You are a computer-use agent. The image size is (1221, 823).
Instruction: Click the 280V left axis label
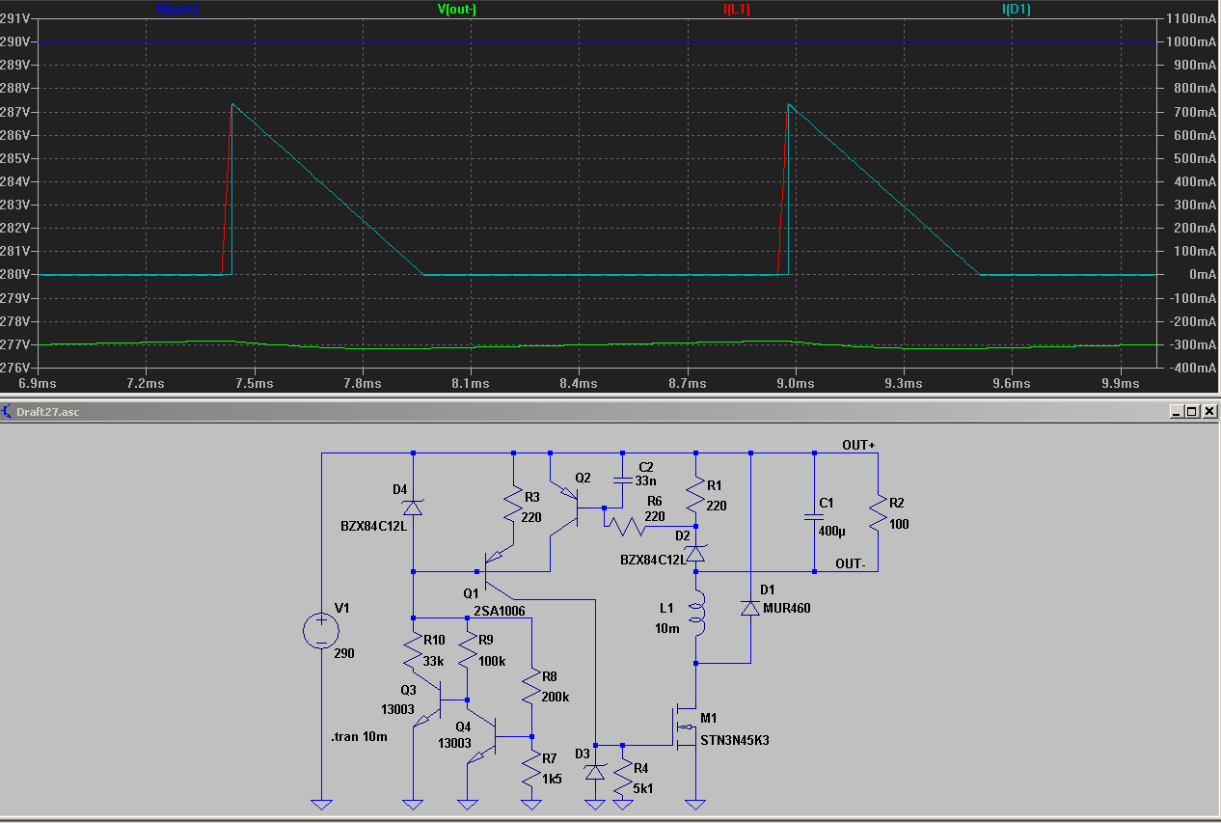tap(14, 274)
